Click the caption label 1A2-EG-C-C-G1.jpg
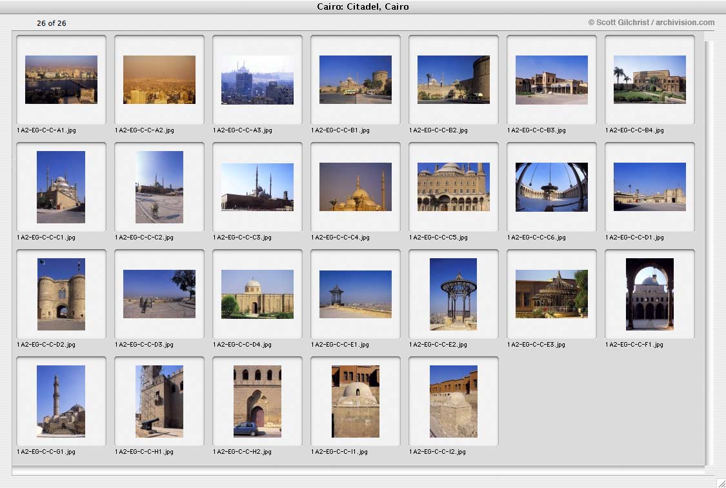This screenshot has width=726, height=488. (46, 452)
